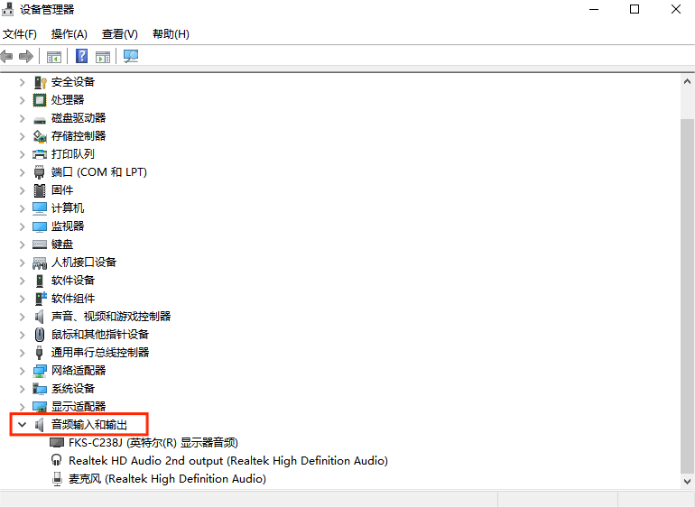Click the vertical scrollbar thumb
This screenshot has height=507, width=695.
point(687,296)
